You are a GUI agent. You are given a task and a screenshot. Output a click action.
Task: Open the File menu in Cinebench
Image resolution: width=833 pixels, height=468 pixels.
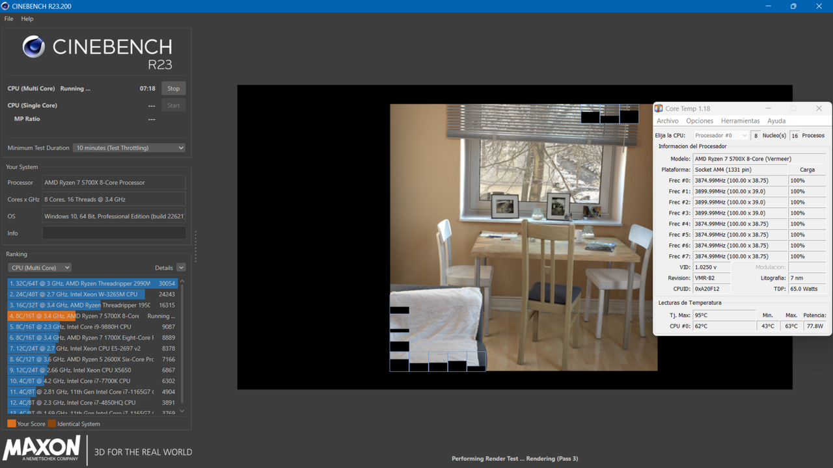[x=8, y=19]
